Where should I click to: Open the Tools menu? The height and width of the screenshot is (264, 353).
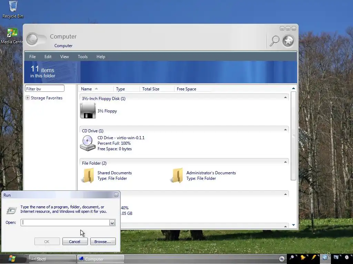(x=83, y=57)
